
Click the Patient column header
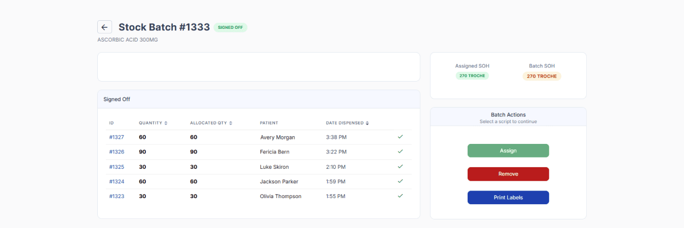pos(269,123)
